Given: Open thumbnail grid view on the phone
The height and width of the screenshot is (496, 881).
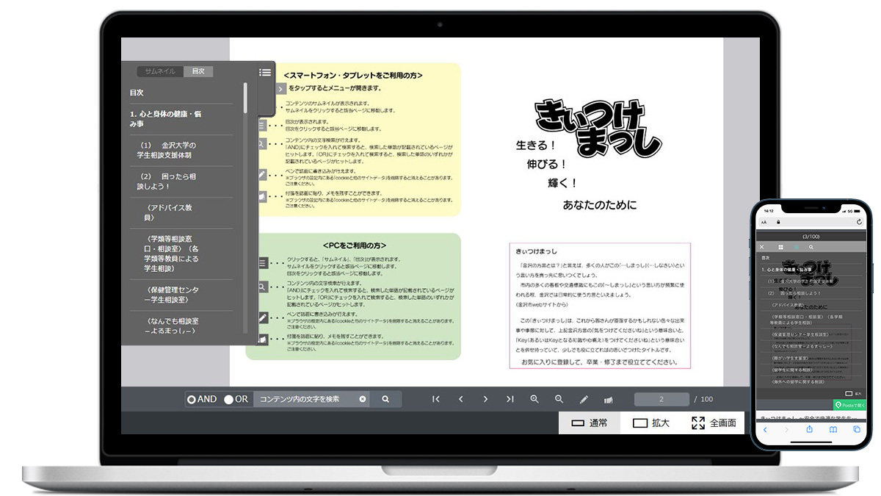Looking at the screenshot, I should (780, 247).
